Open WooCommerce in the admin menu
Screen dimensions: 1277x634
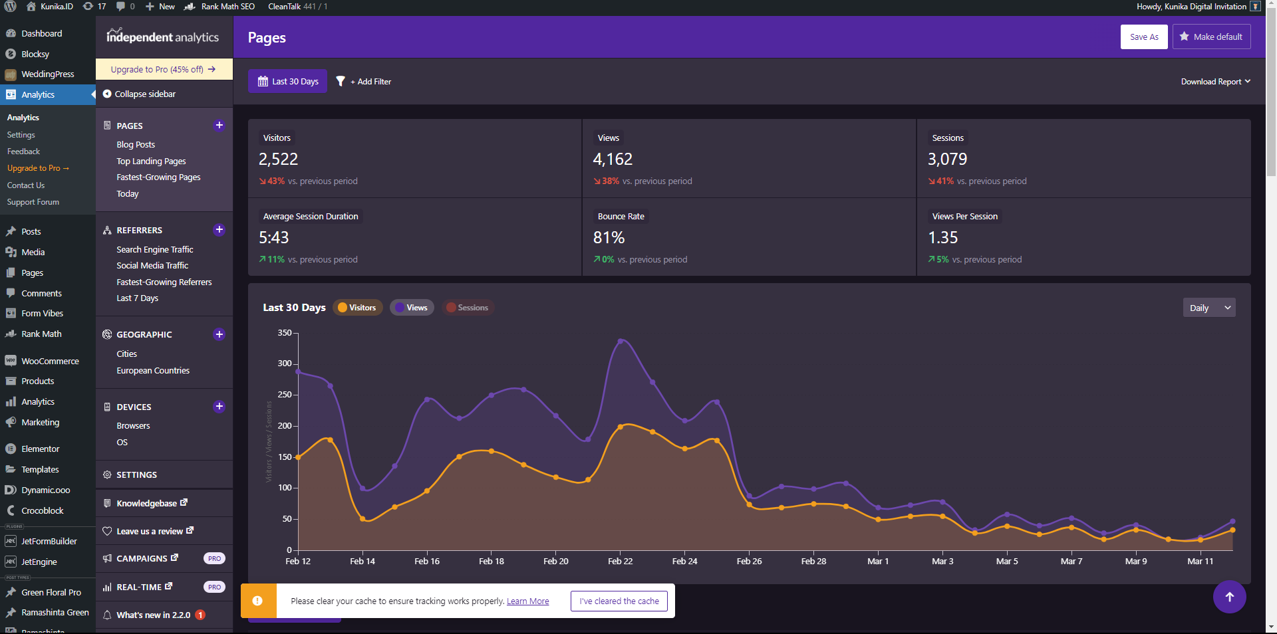pos(50,361)
